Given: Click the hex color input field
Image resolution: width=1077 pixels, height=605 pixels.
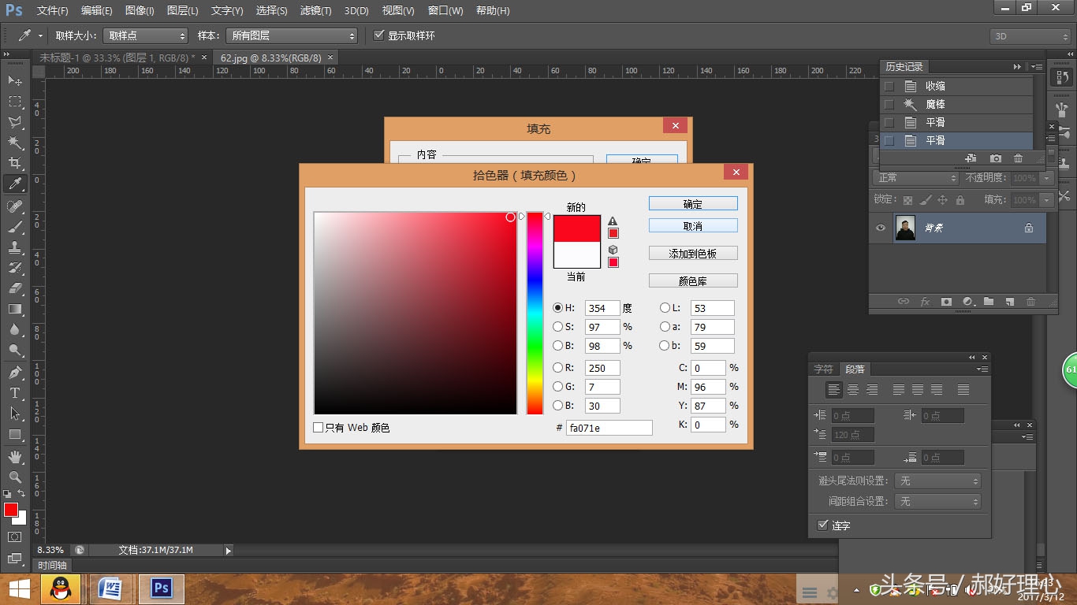Looking at the screenshot, I should (x=609, y=428).
